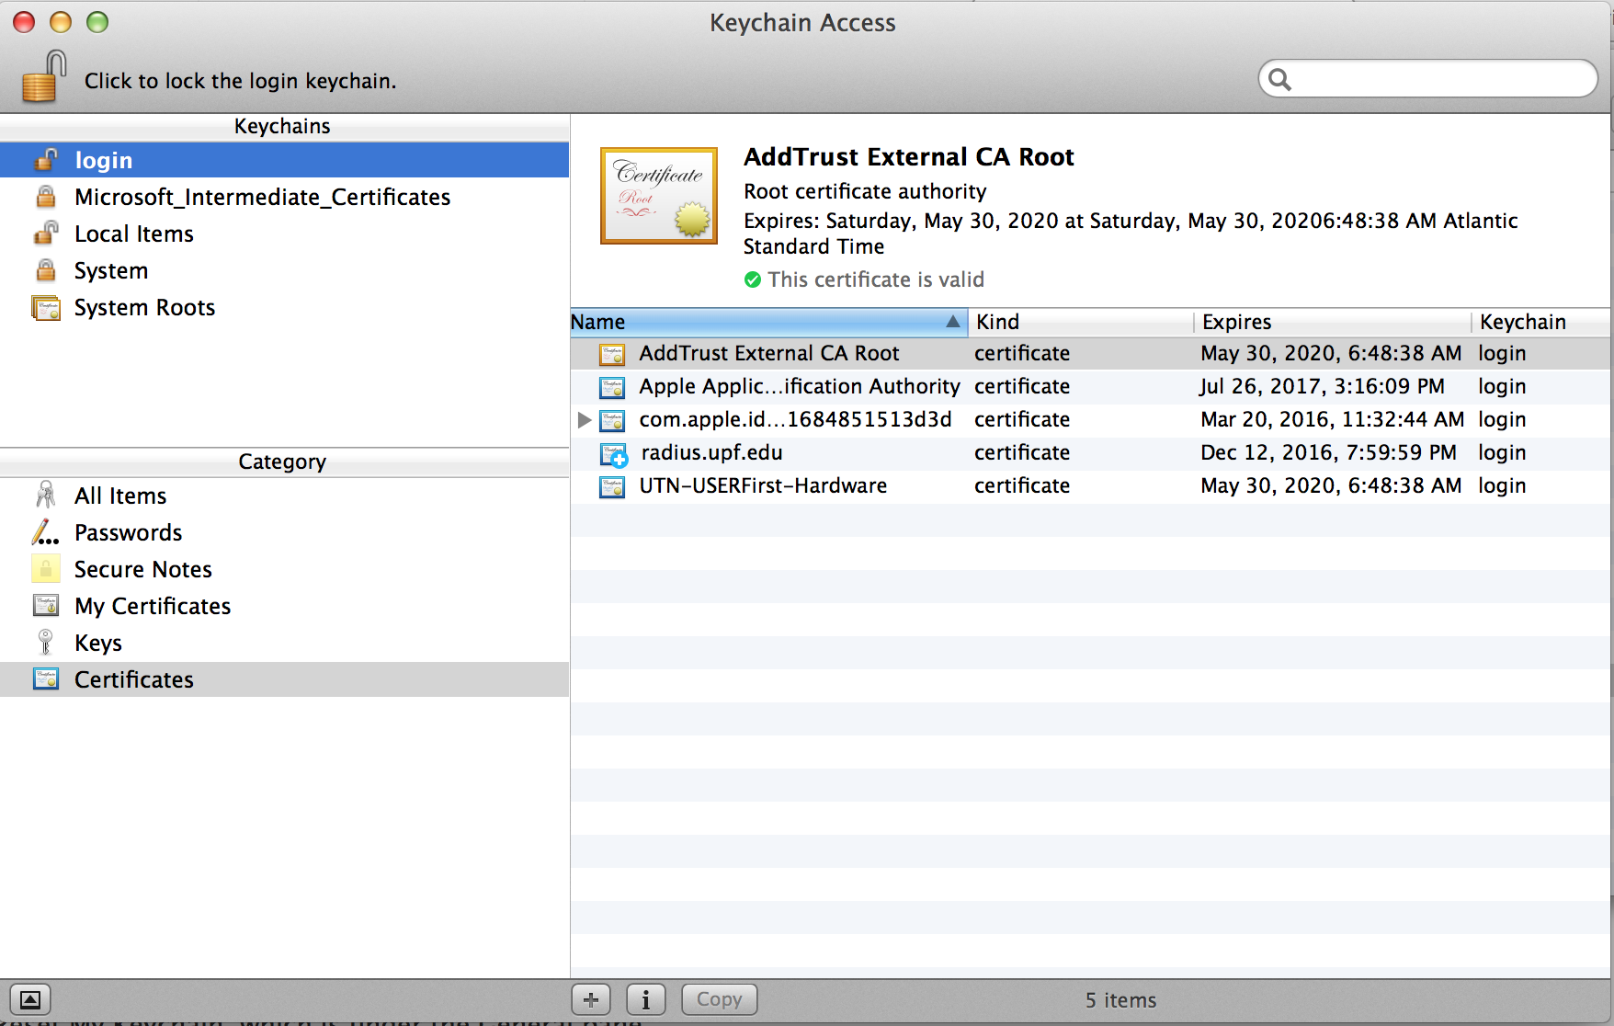The height and width of the screenshot is (1026, 1614).
Task: Select the UTN-USERFirst-Hardware certificate icon
Action: point(612,486)
